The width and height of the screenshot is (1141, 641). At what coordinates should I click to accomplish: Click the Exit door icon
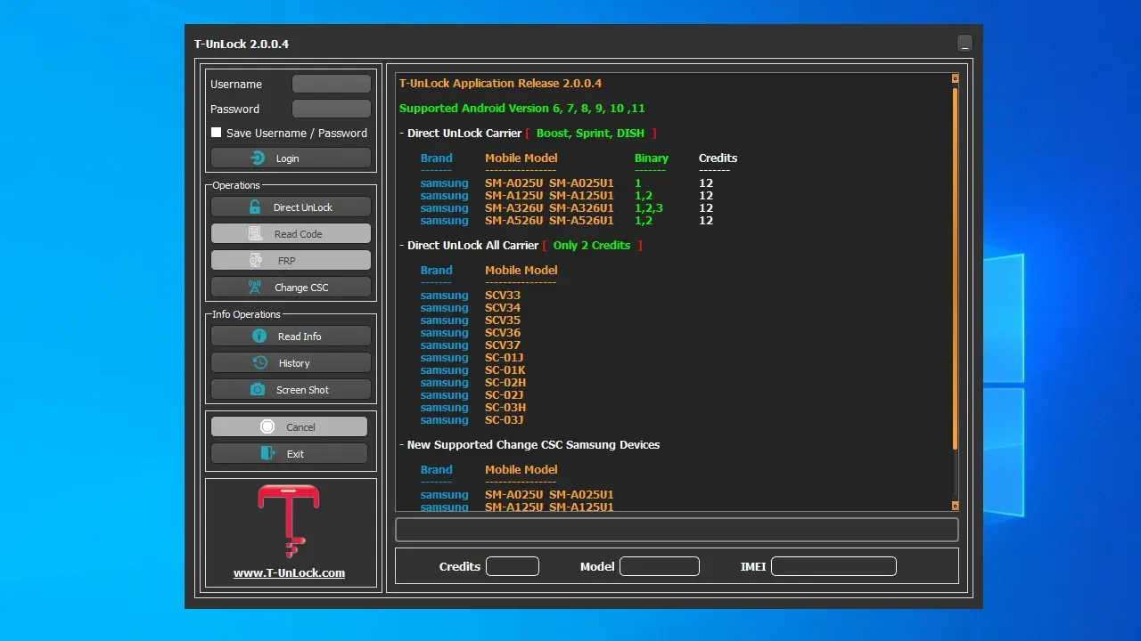267,453
